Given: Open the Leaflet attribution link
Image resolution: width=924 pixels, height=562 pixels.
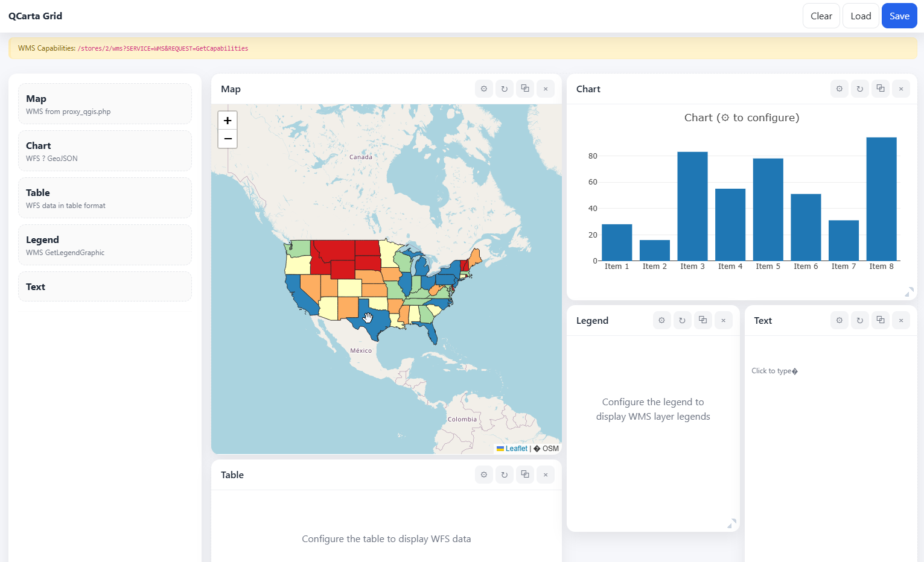Looking at the screenshot, I should tap(512, 449).
